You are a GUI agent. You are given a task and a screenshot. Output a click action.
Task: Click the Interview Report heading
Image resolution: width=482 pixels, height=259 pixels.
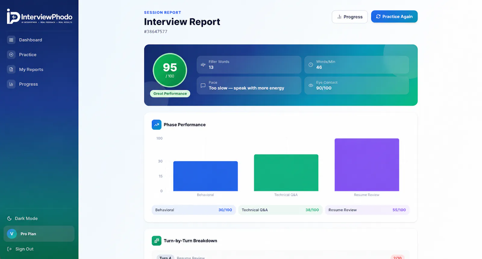(182, 22)
